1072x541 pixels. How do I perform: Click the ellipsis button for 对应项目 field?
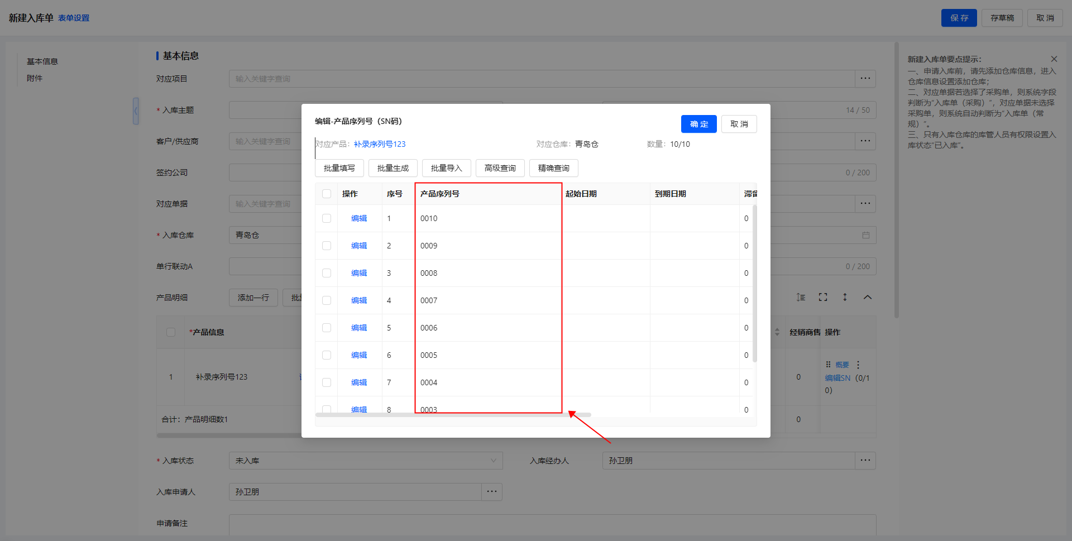click(x=865, y=79)
